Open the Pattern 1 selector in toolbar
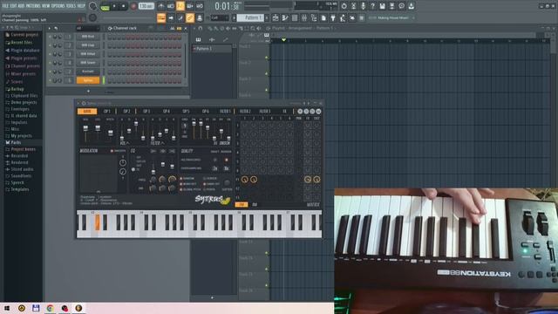The height and width of the screenshot is (314, 558). coord(250,17)
